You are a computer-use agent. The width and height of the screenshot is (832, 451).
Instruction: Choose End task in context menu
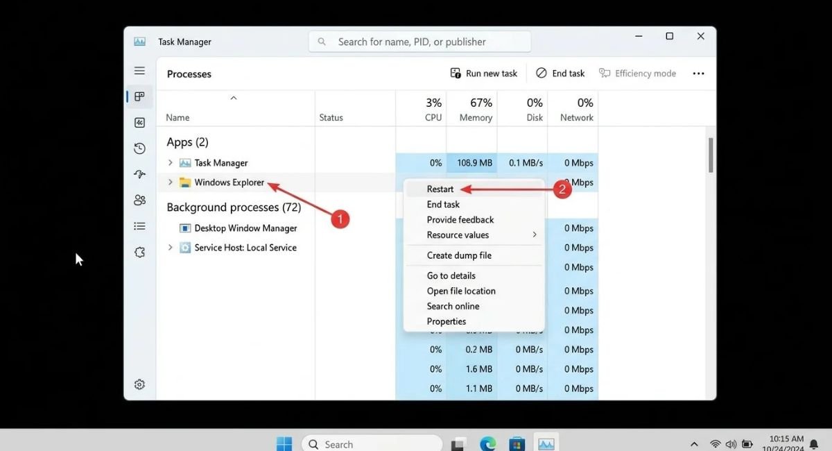point(474,205)
